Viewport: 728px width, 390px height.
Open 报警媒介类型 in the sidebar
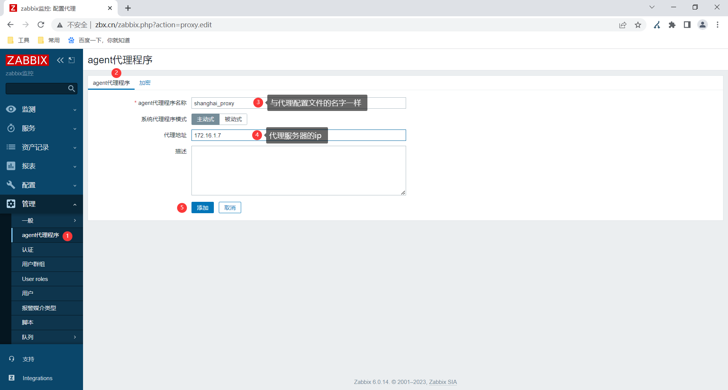click(47, 308)
